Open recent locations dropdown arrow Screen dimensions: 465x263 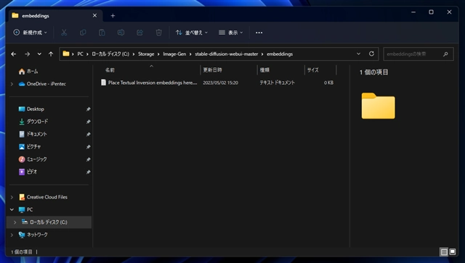click(39, 54)
